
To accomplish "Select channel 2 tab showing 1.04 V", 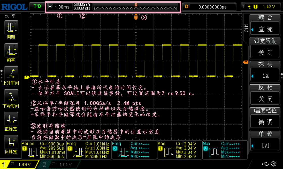I will coord(60,164).
